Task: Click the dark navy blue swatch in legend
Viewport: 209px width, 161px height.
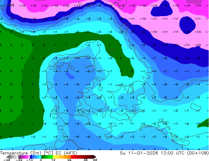Action: click(31, 157)
